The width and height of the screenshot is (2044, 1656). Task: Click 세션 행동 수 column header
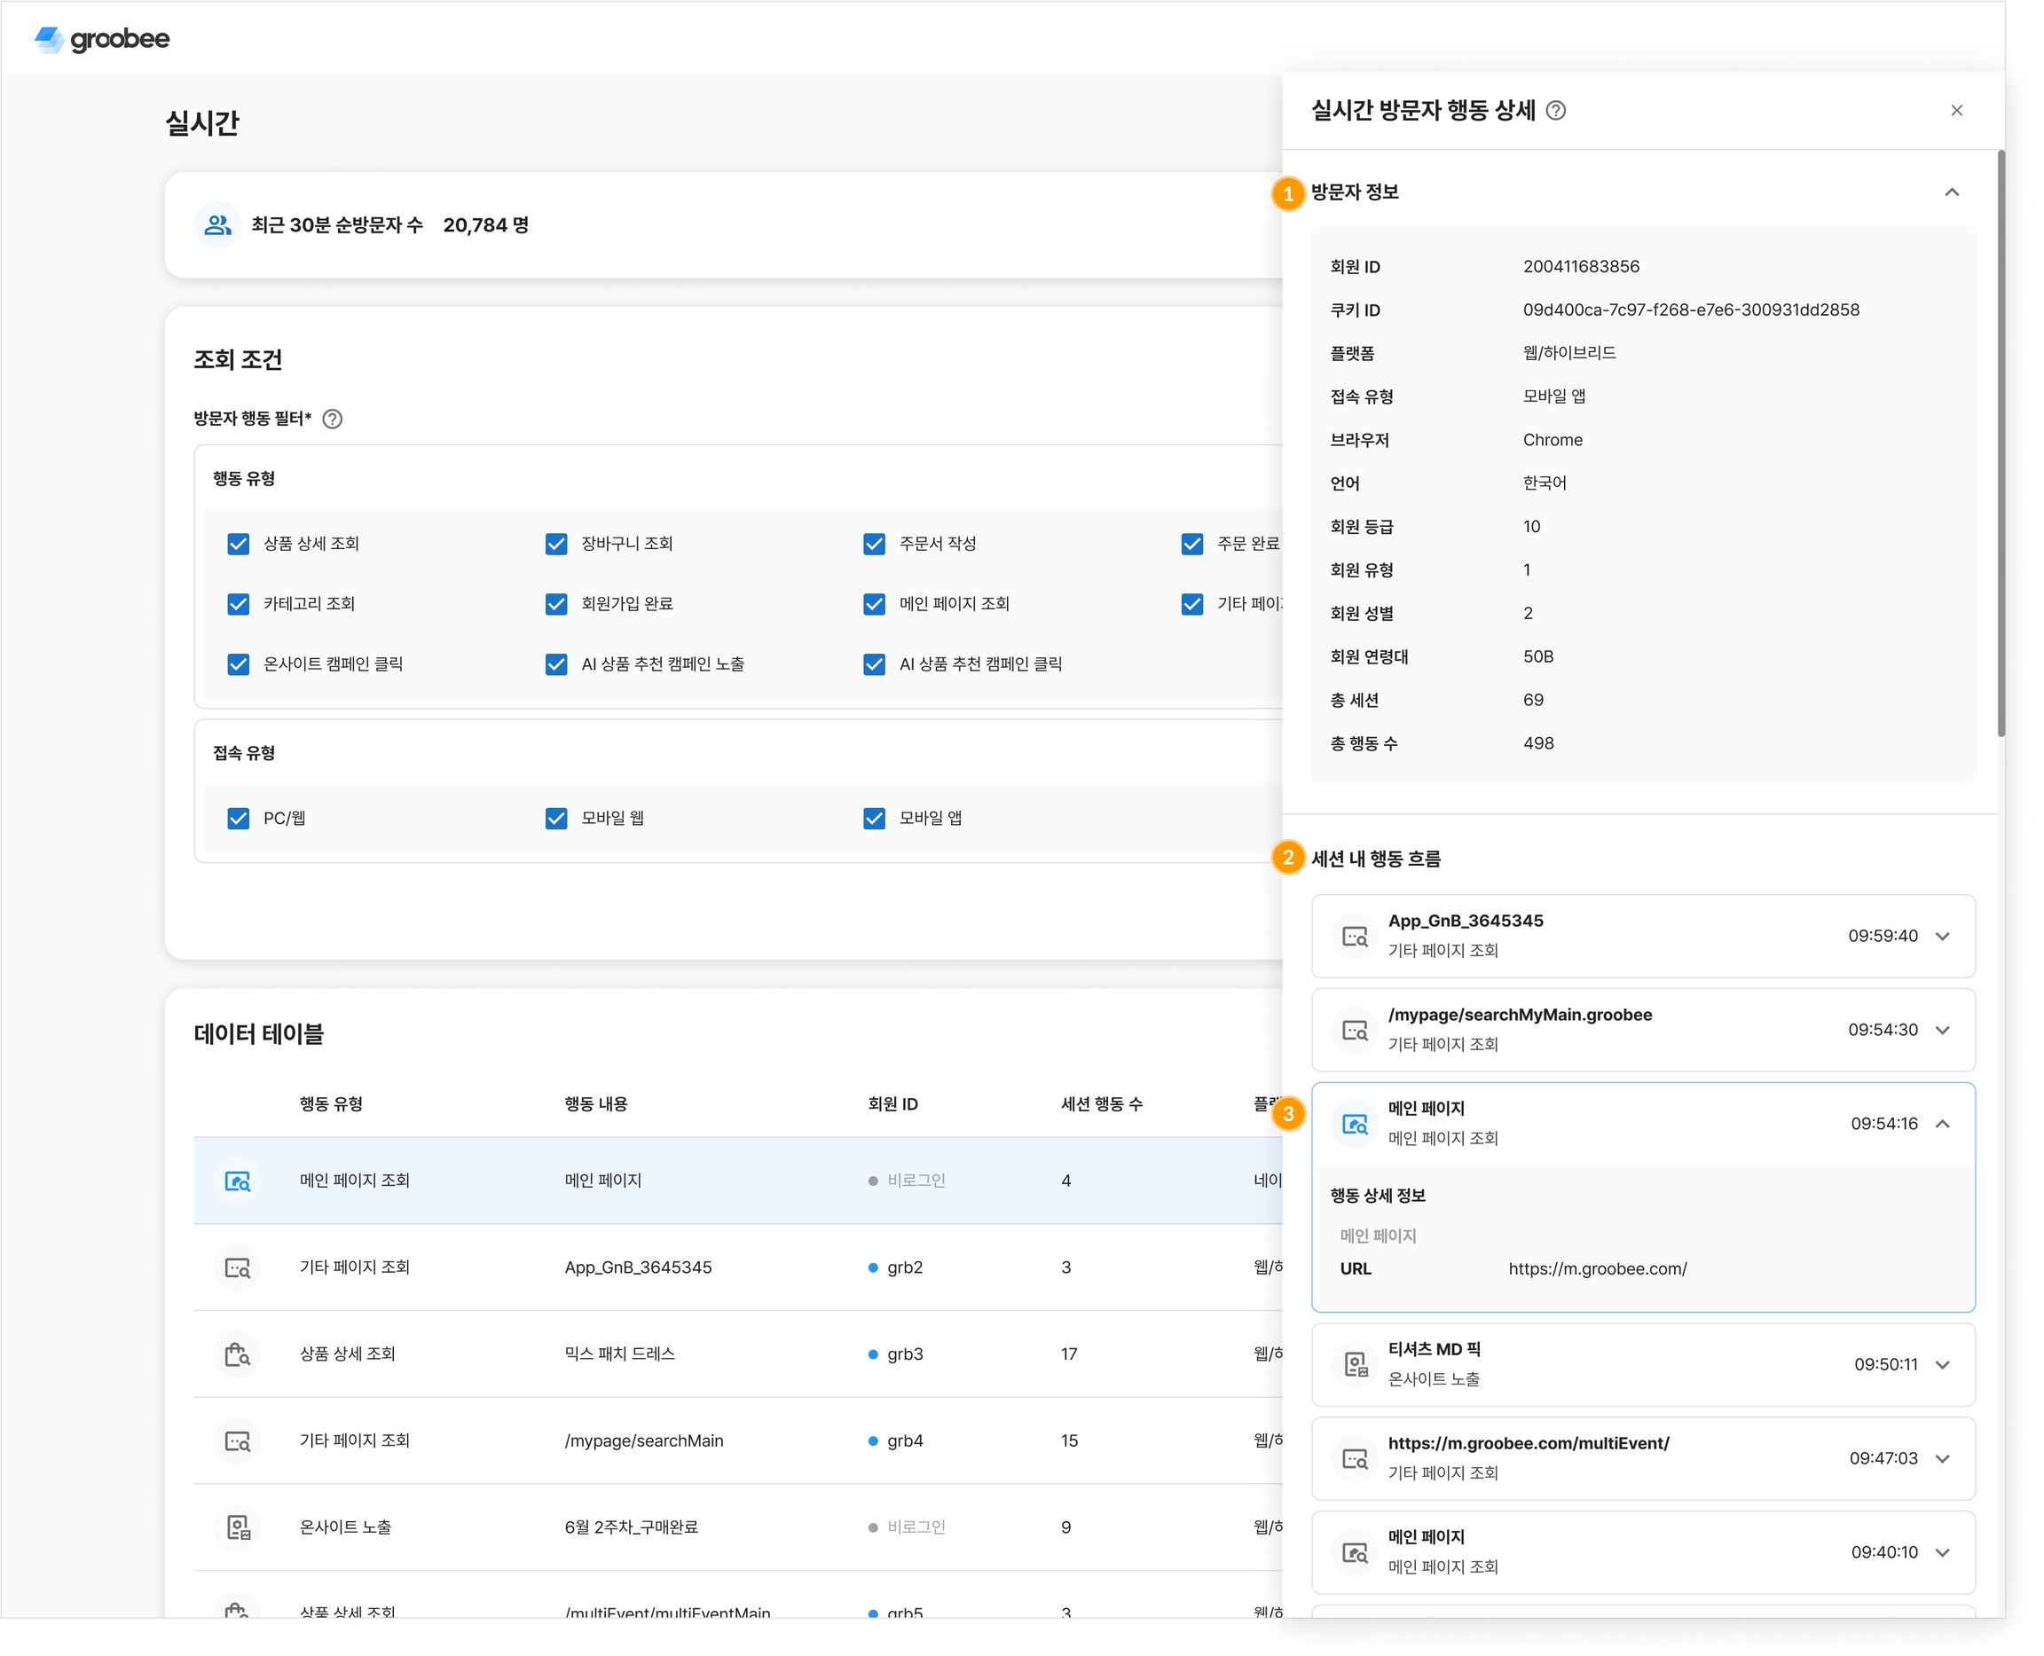pos(1101,1103)
